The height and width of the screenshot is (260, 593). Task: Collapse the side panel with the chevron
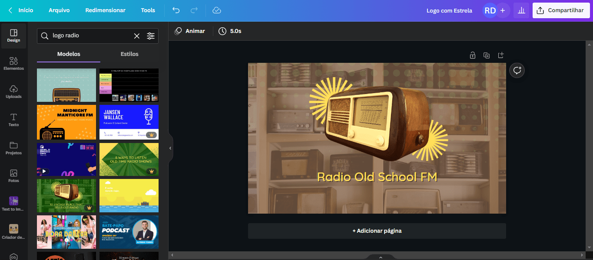click(170, 148)
